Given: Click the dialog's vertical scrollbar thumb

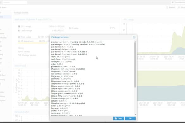Looking at the screenshot, I should [135, 65].
